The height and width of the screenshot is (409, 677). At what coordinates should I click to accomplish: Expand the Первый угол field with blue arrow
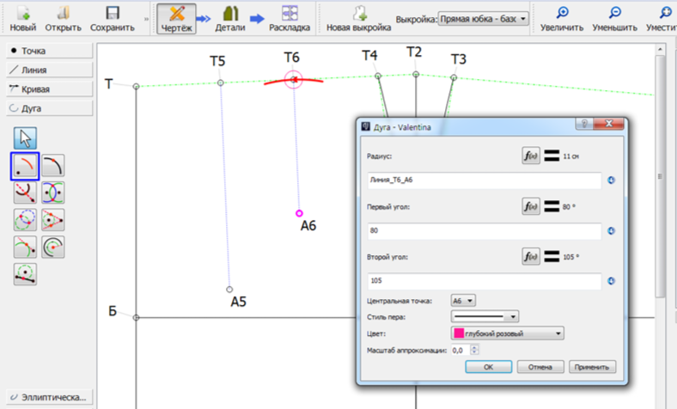click(611, 230)
